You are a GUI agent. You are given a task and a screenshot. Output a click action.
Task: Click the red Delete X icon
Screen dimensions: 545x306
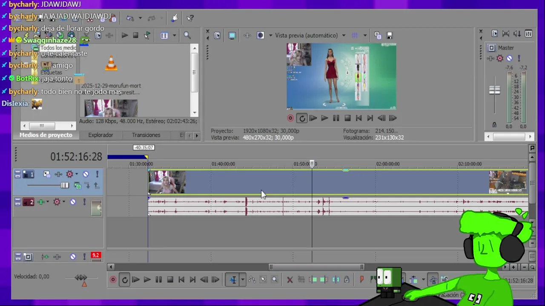pyautogui.click(x=290, y=280)
